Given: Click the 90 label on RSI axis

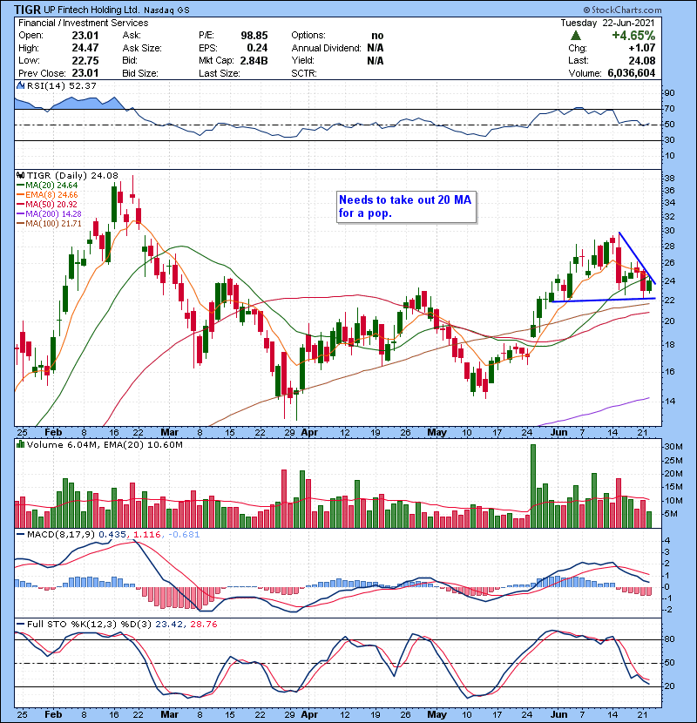Looking at the screenshot, I should click(x=669, y=92).
